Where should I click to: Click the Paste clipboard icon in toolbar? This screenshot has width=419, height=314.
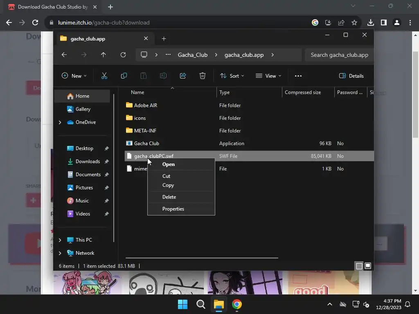coord(144,76)
